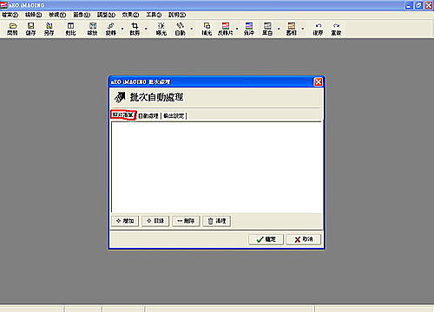Click the Clear (清理) trash button
This screenshot has width=434, height=312.
pos(216,221)
